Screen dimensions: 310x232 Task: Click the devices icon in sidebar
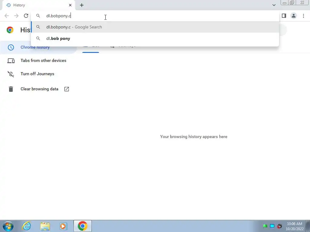pos(11,61)
